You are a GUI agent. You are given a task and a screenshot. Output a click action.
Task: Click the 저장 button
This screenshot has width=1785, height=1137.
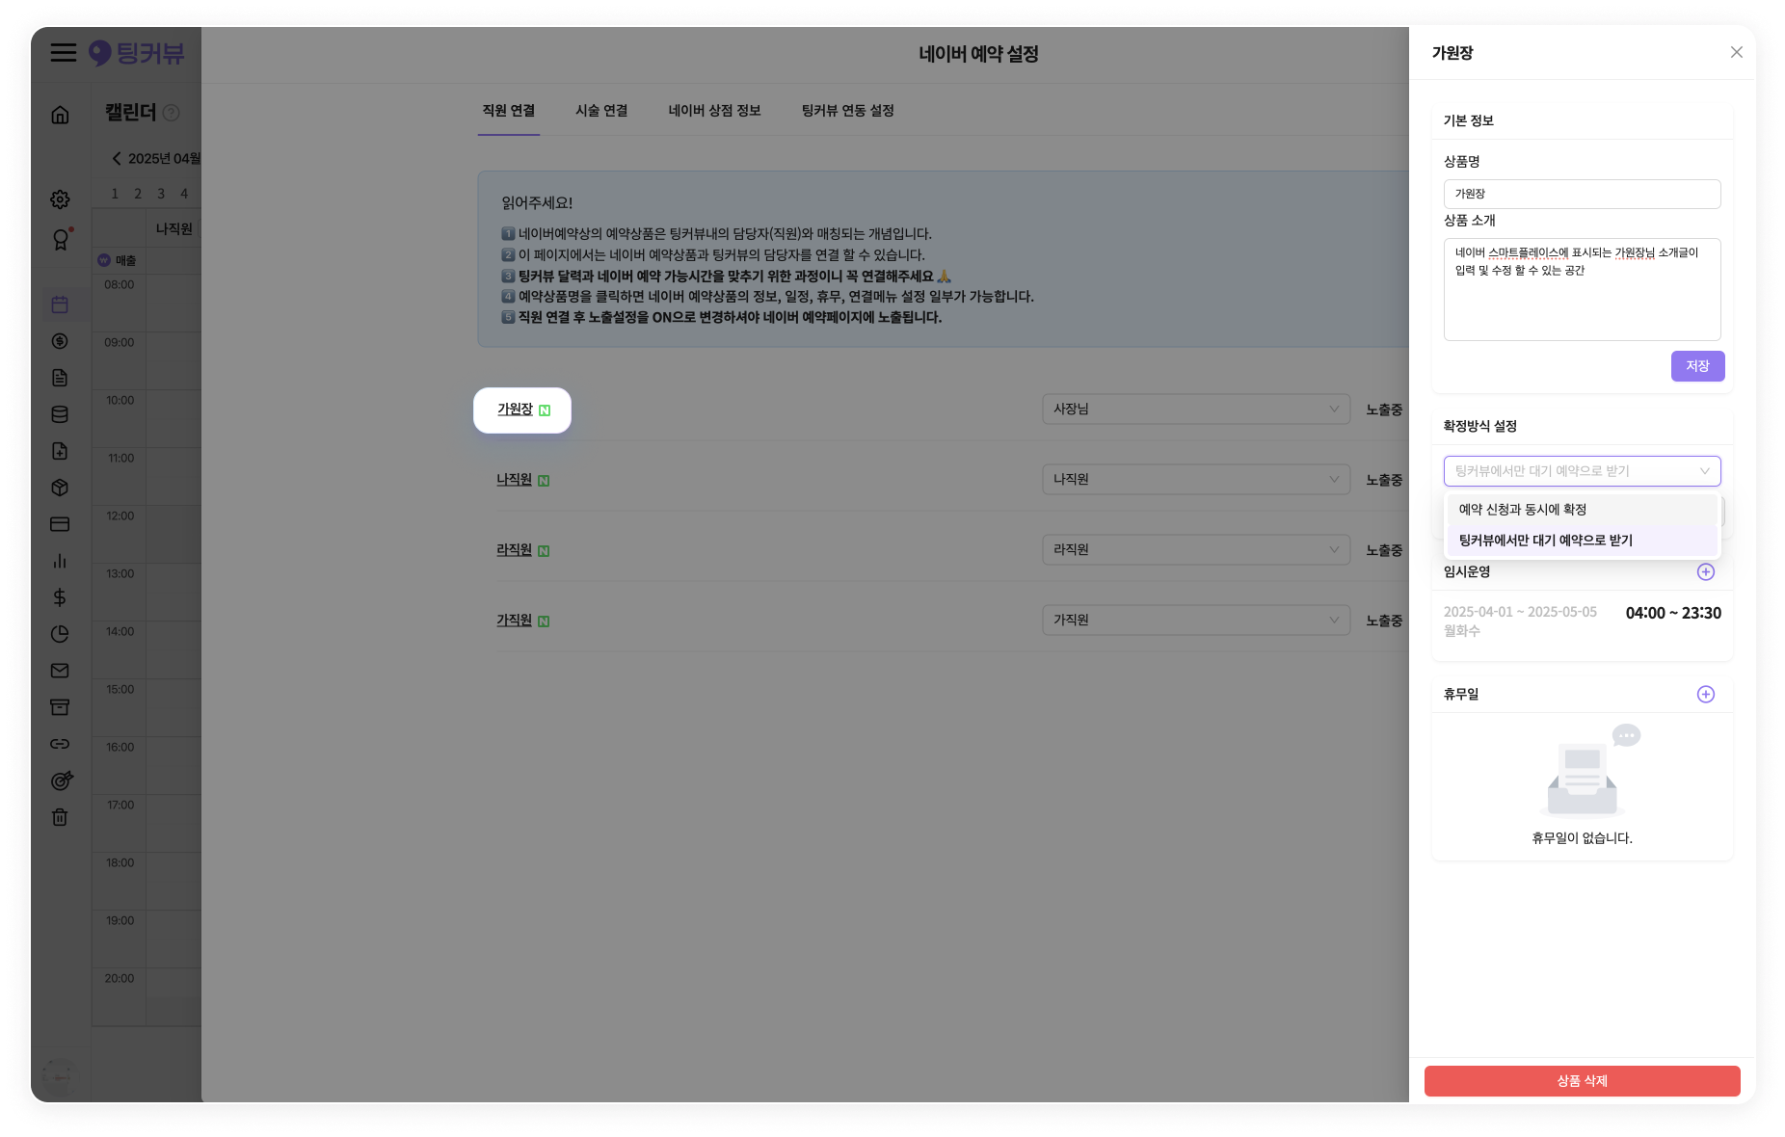[1697, 366]
